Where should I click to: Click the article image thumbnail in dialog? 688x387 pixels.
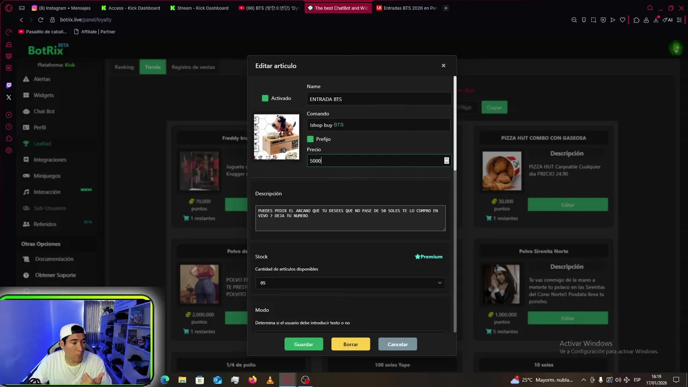pyautogui.click(x=277, y=137)
